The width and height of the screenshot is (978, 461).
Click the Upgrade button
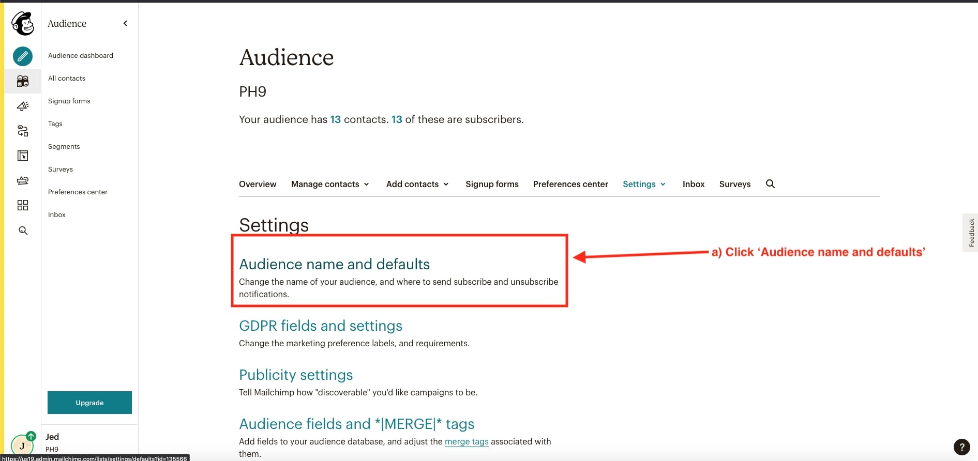pos(89,403)
